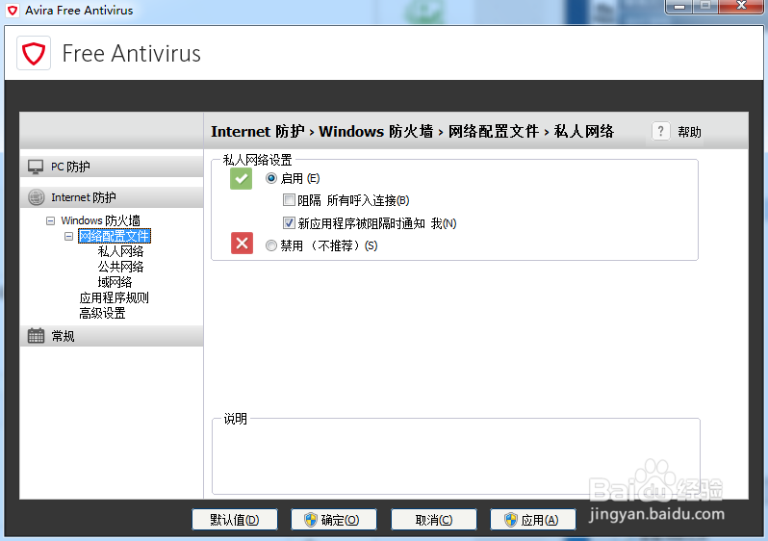
Task: Minimize the Avira window
Action: 678,7
